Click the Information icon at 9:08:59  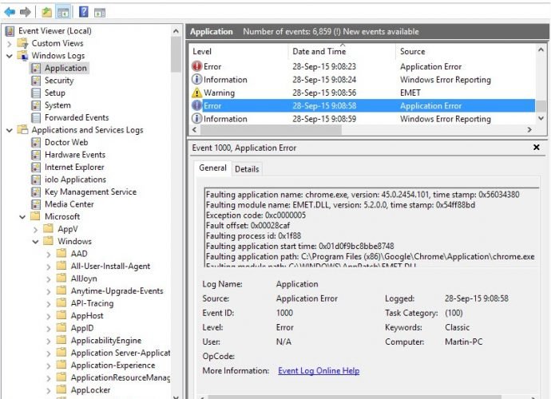[x=196, y=119]
